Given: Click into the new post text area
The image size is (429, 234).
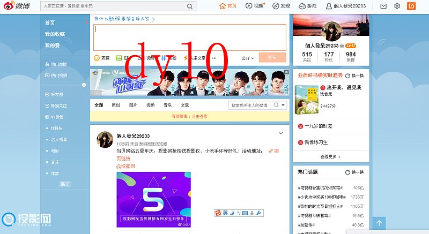Looking at the screenshot, I should (190, 37).
